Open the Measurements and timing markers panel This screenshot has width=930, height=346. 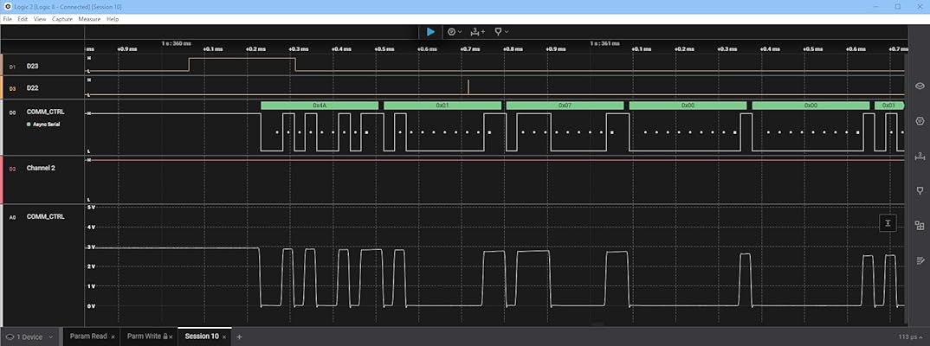pos(920,156)
